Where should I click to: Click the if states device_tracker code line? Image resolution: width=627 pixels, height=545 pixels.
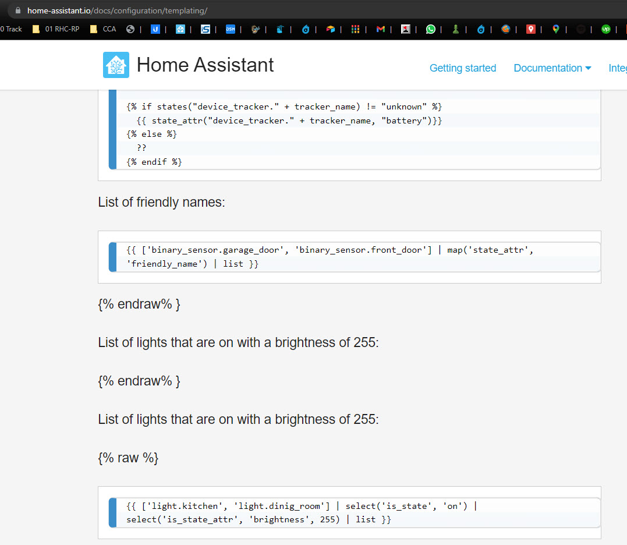284,107
